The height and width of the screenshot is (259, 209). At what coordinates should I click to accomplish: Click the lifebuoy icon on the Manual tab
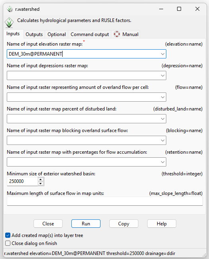click(x=117, y=34)
